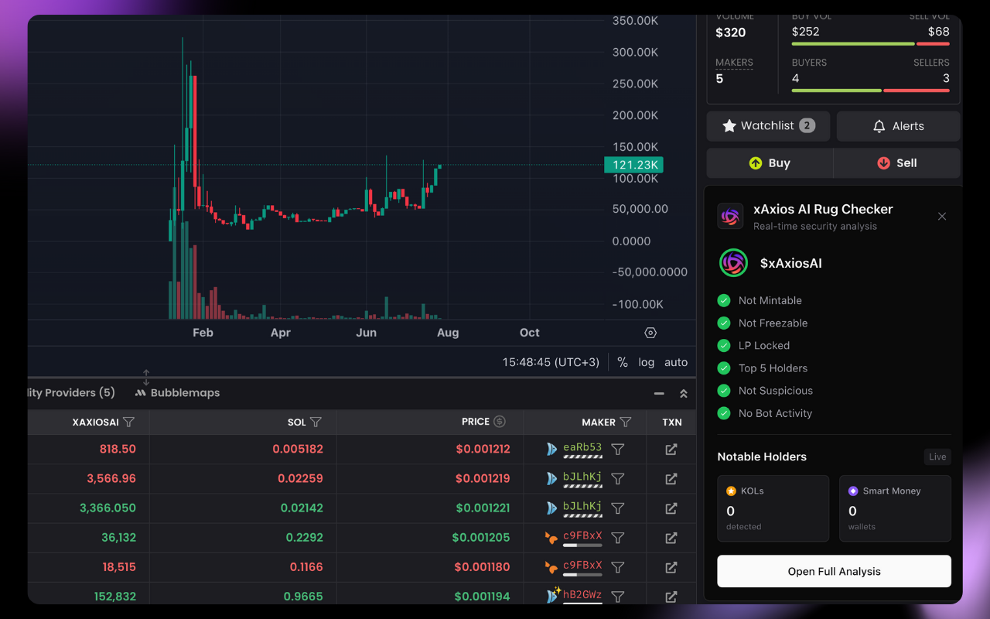This screenshot has height=619, width=990.
Task: Click the Not Suspicious check item
Action: click(x=766, y=391)
